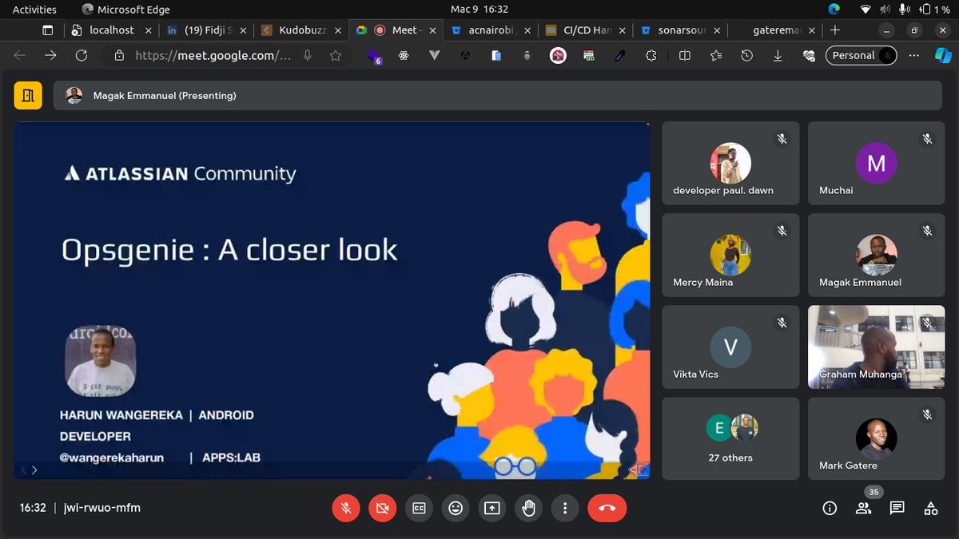Open the 27 others tile

pyautogui.click(x=730, y=439)
